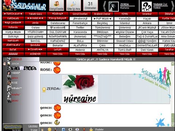
Task: Join the Arabesk Damar room
Action: tap(102, 14)
